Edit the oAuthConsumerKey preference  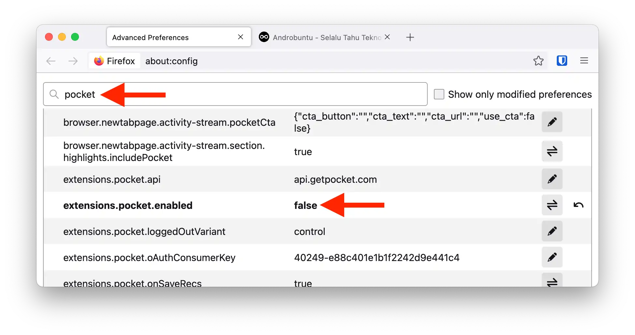click(x=552, y=257)
